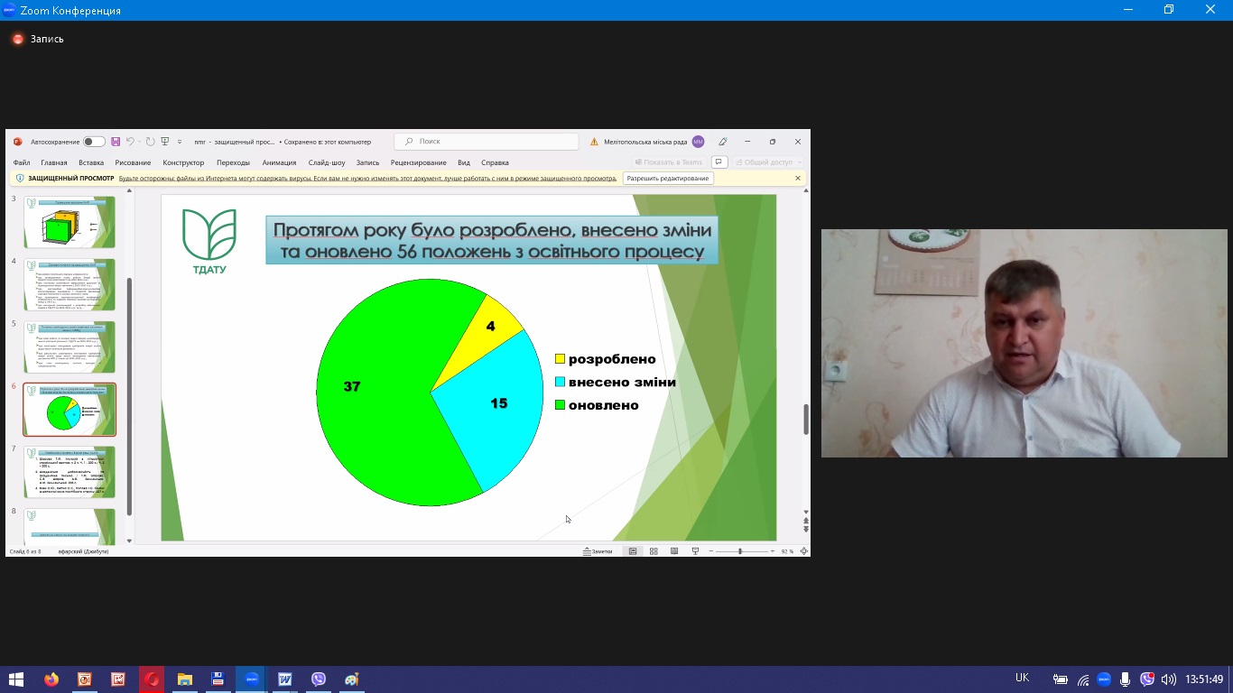Click the cyan внесено зміни legend swatch
The width and height of the screenshot is (1233, 693).
tap(560, 382)
